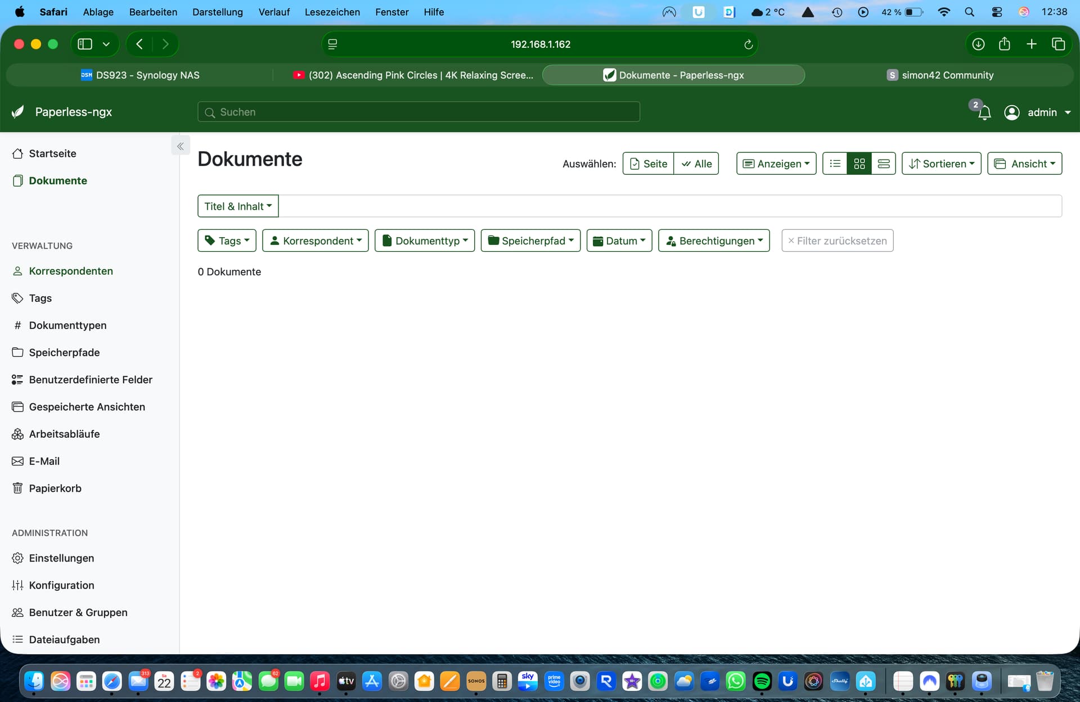1080x702 pixels.
Task: Focus the Suchen search field
Action: pyautogui.click(x=419, y=112)
